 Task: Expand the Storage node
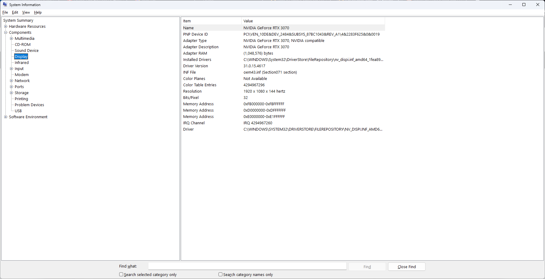tap(11, 93)
